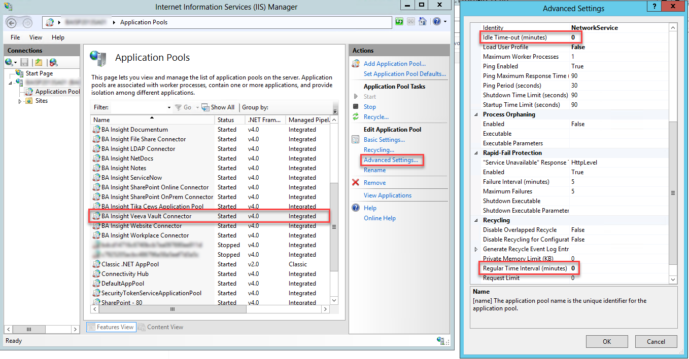Viewport: 689px width, 359px height.
Task: Open the Help icon dropdown arrow
Action: [445, 22]
